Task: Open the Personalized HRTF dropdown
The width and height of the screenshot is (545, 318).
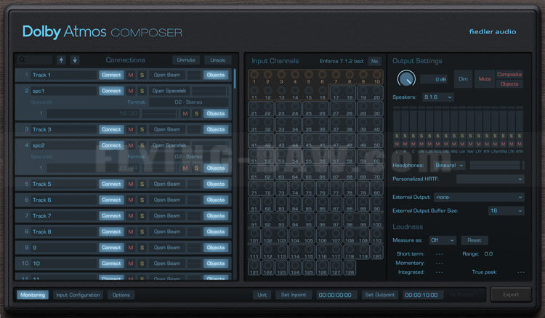Action: [490, 179]
